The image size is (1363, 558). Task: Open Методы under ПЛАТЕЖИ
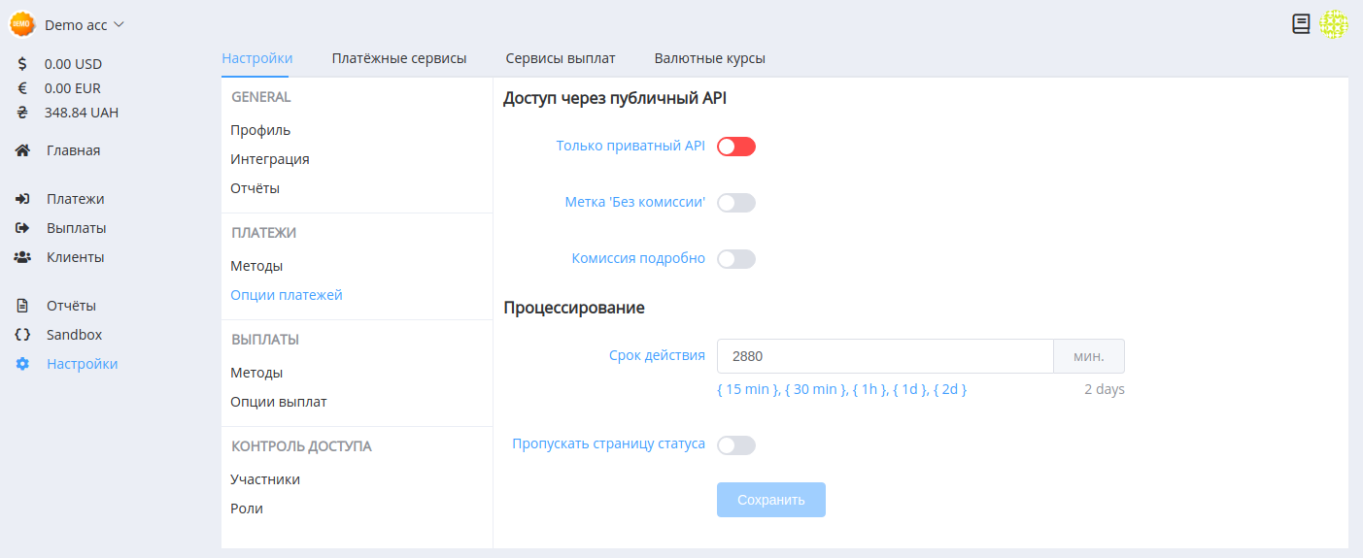coord(256,266)
